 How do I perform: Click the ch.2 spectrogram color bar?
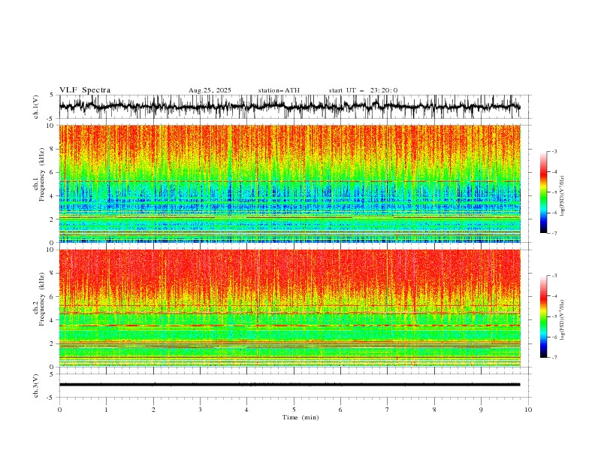pos(543,316)
